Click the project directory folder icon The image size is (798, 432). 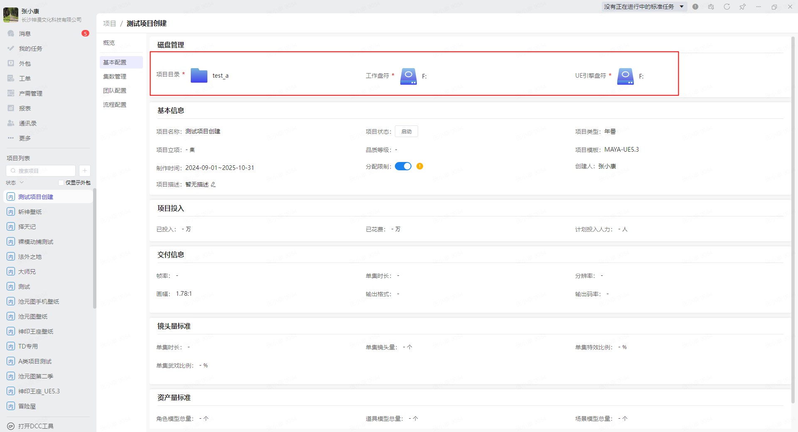[199, 76]
